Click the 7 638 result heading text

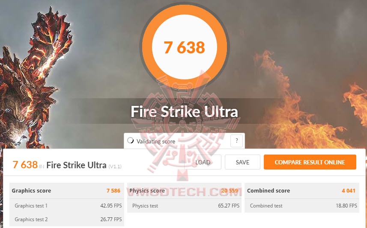(25, 165)
